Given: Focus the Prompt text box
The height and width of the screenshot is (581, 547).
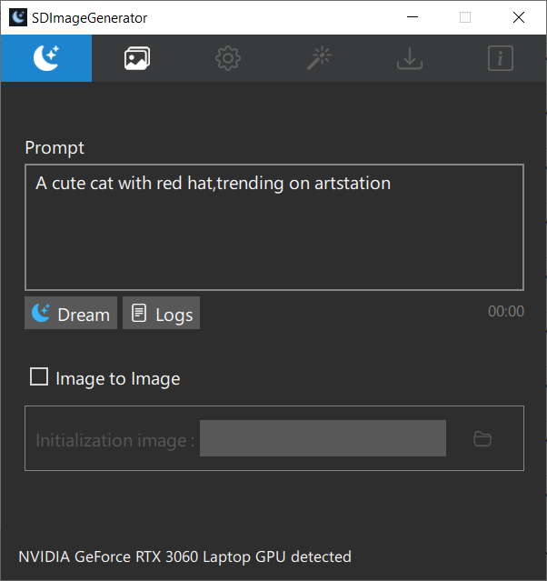Looking at the screenshot, I should (274, 227).
